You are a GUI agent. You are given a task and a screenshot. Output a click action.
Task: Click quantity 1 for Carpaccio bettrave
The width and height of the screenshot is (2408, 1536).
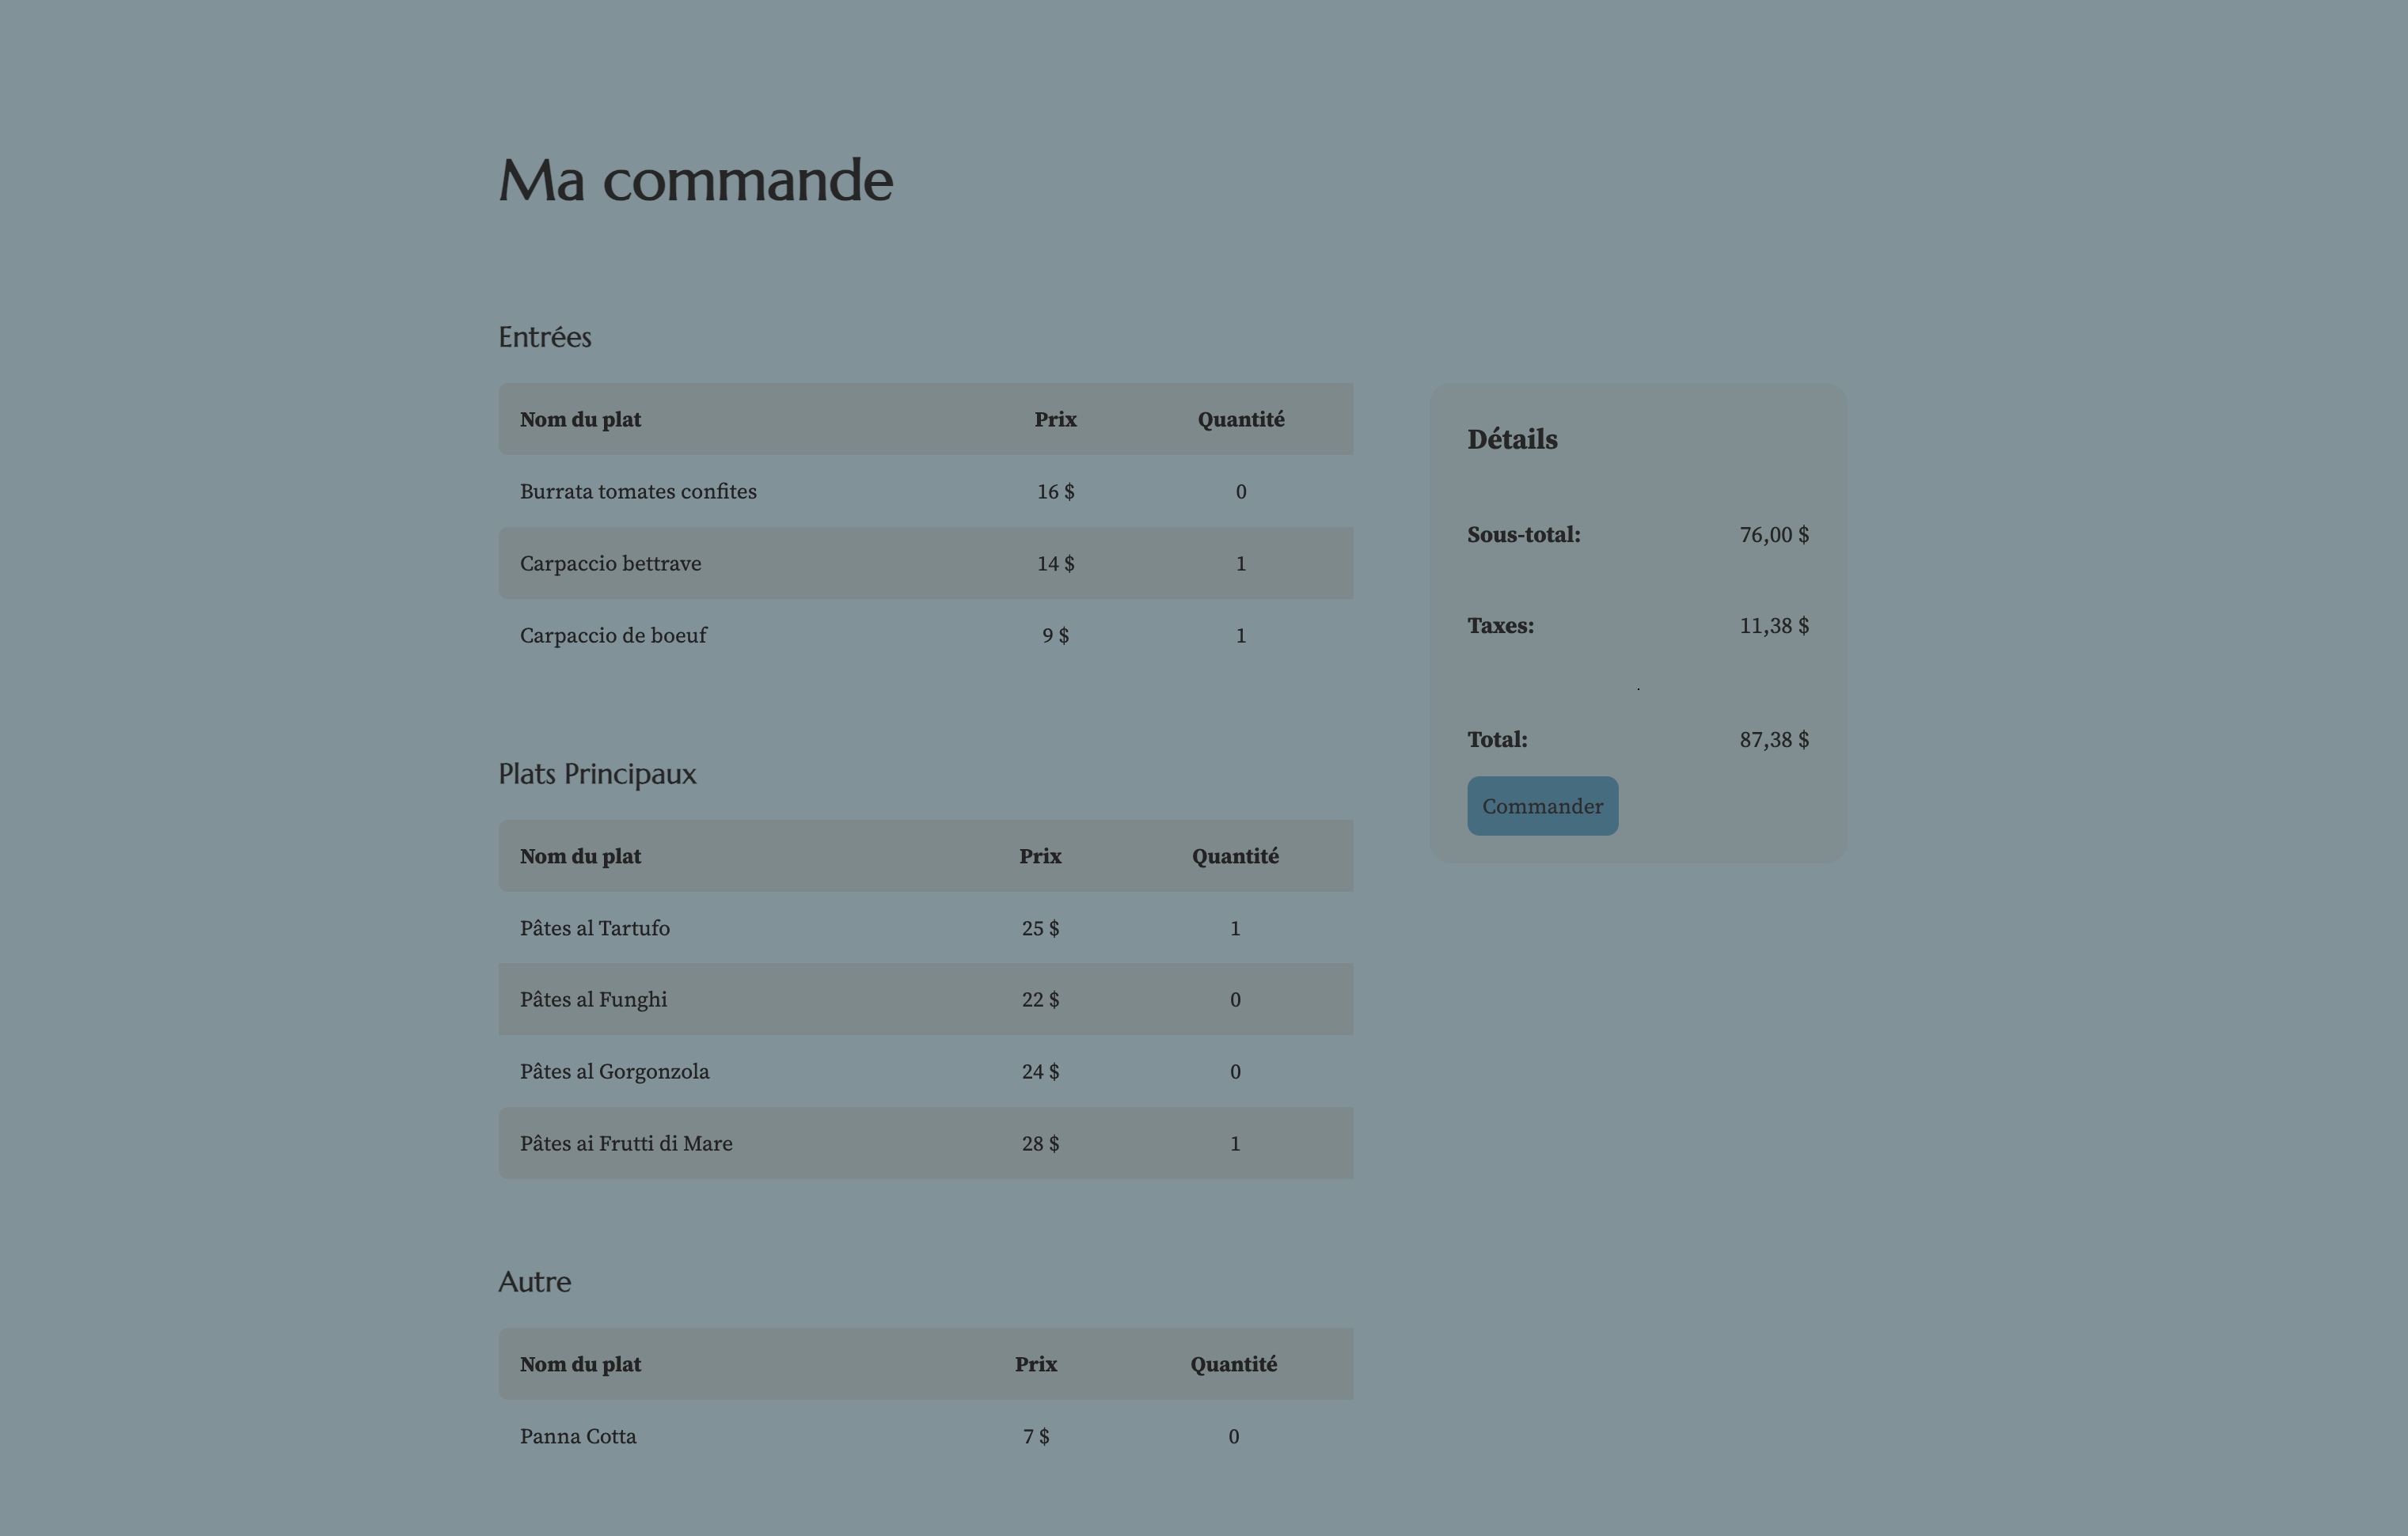click(x=1241, y=563)
